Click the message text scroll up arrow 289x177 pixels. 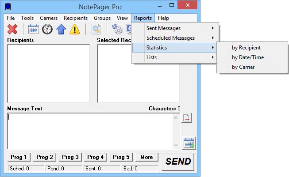point(176,118)
